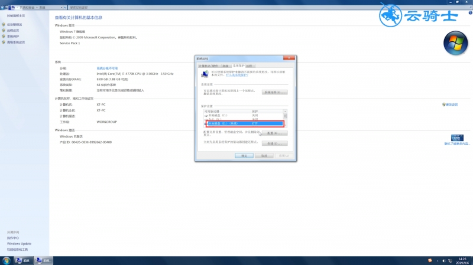
Task: Show hidden tray icons
Action: [438, 261]
